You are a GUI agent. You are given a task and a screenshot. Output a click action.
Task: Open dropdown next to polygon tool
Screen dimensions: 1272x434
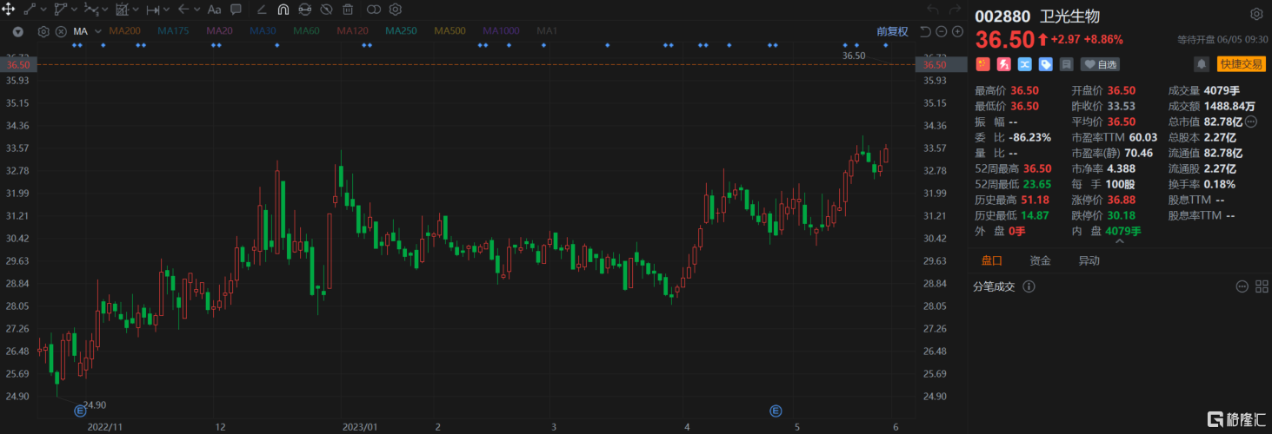click(74, 10)
